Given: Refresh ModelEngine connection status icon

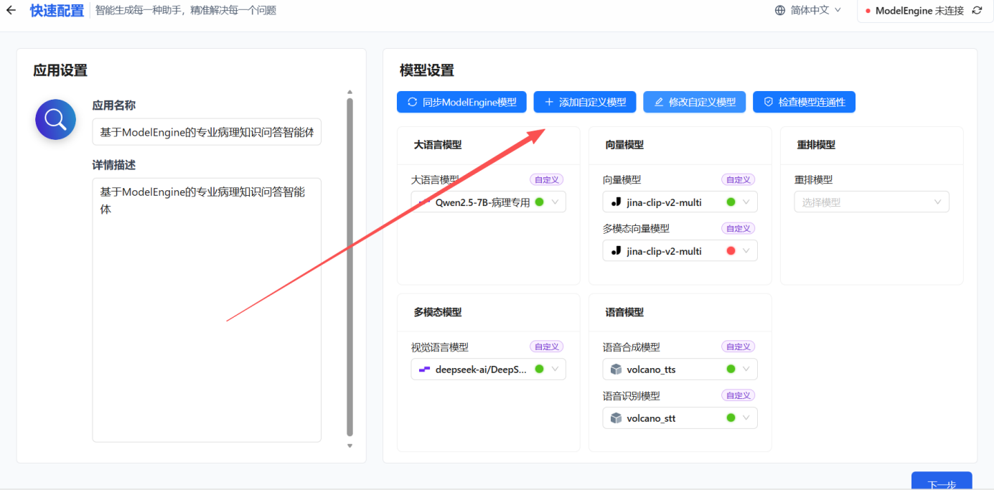Looking at the screenshot, I should tap(976, 10).
